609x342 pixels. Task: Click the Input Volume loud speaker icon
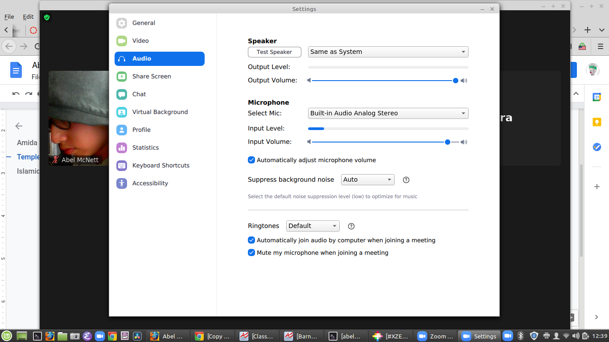click(464, 142)
